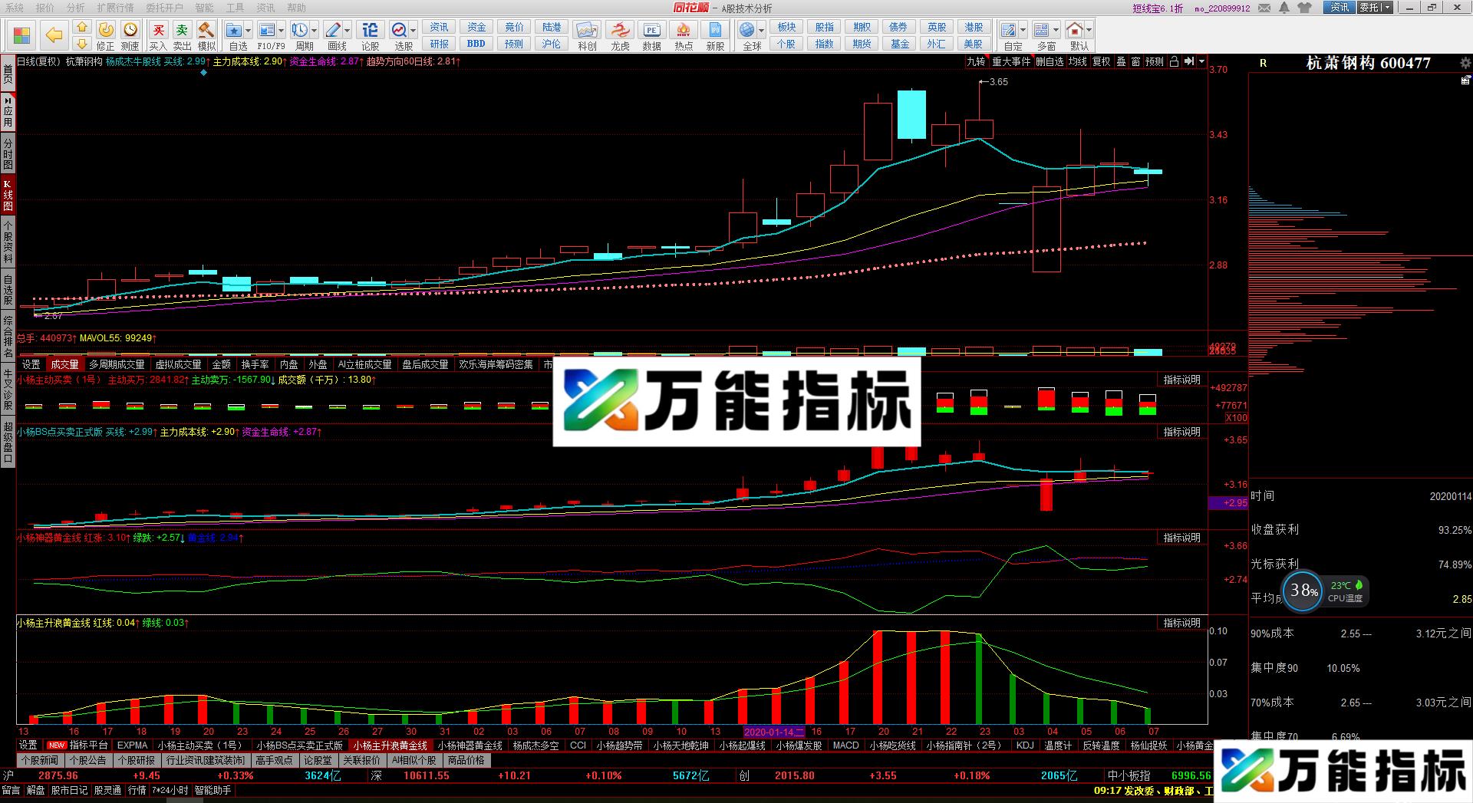
Task: Switch to the MACD indicator tab
Action: [x=845, y=745]
